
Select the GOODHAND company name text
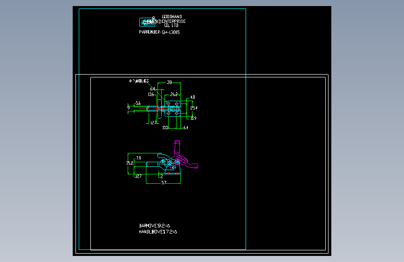click(172, 17)
